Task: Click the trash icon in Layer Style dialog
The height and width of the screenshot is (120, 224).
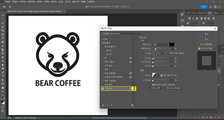Action: (x=132, y=105)
